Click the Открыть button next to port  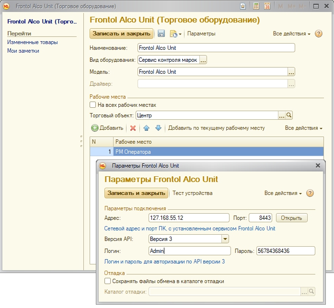[x=292, y=218]
